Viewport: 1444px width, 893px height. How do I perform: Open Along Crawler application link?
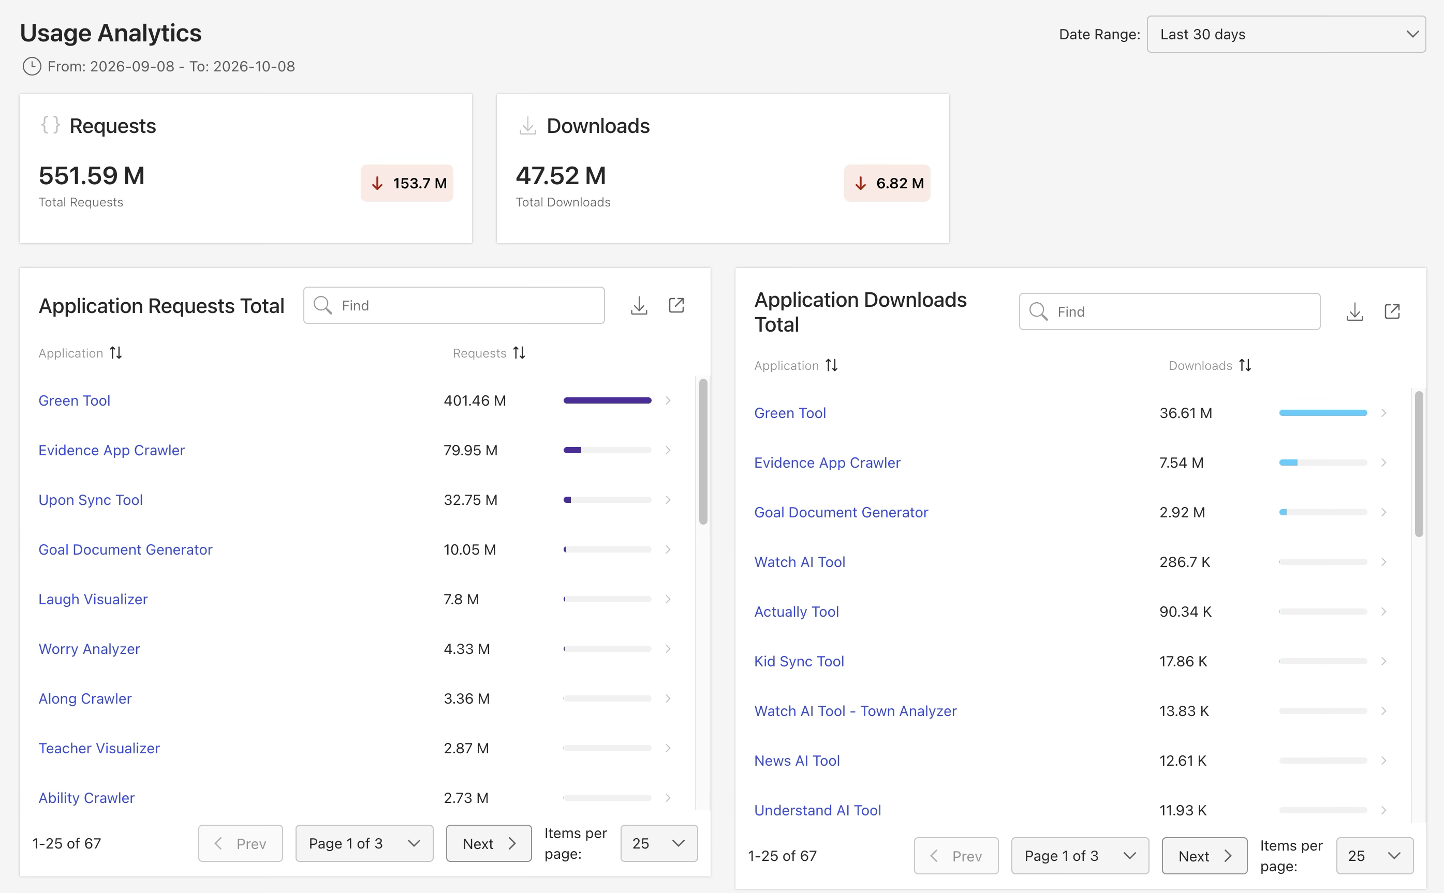point(85,698)
